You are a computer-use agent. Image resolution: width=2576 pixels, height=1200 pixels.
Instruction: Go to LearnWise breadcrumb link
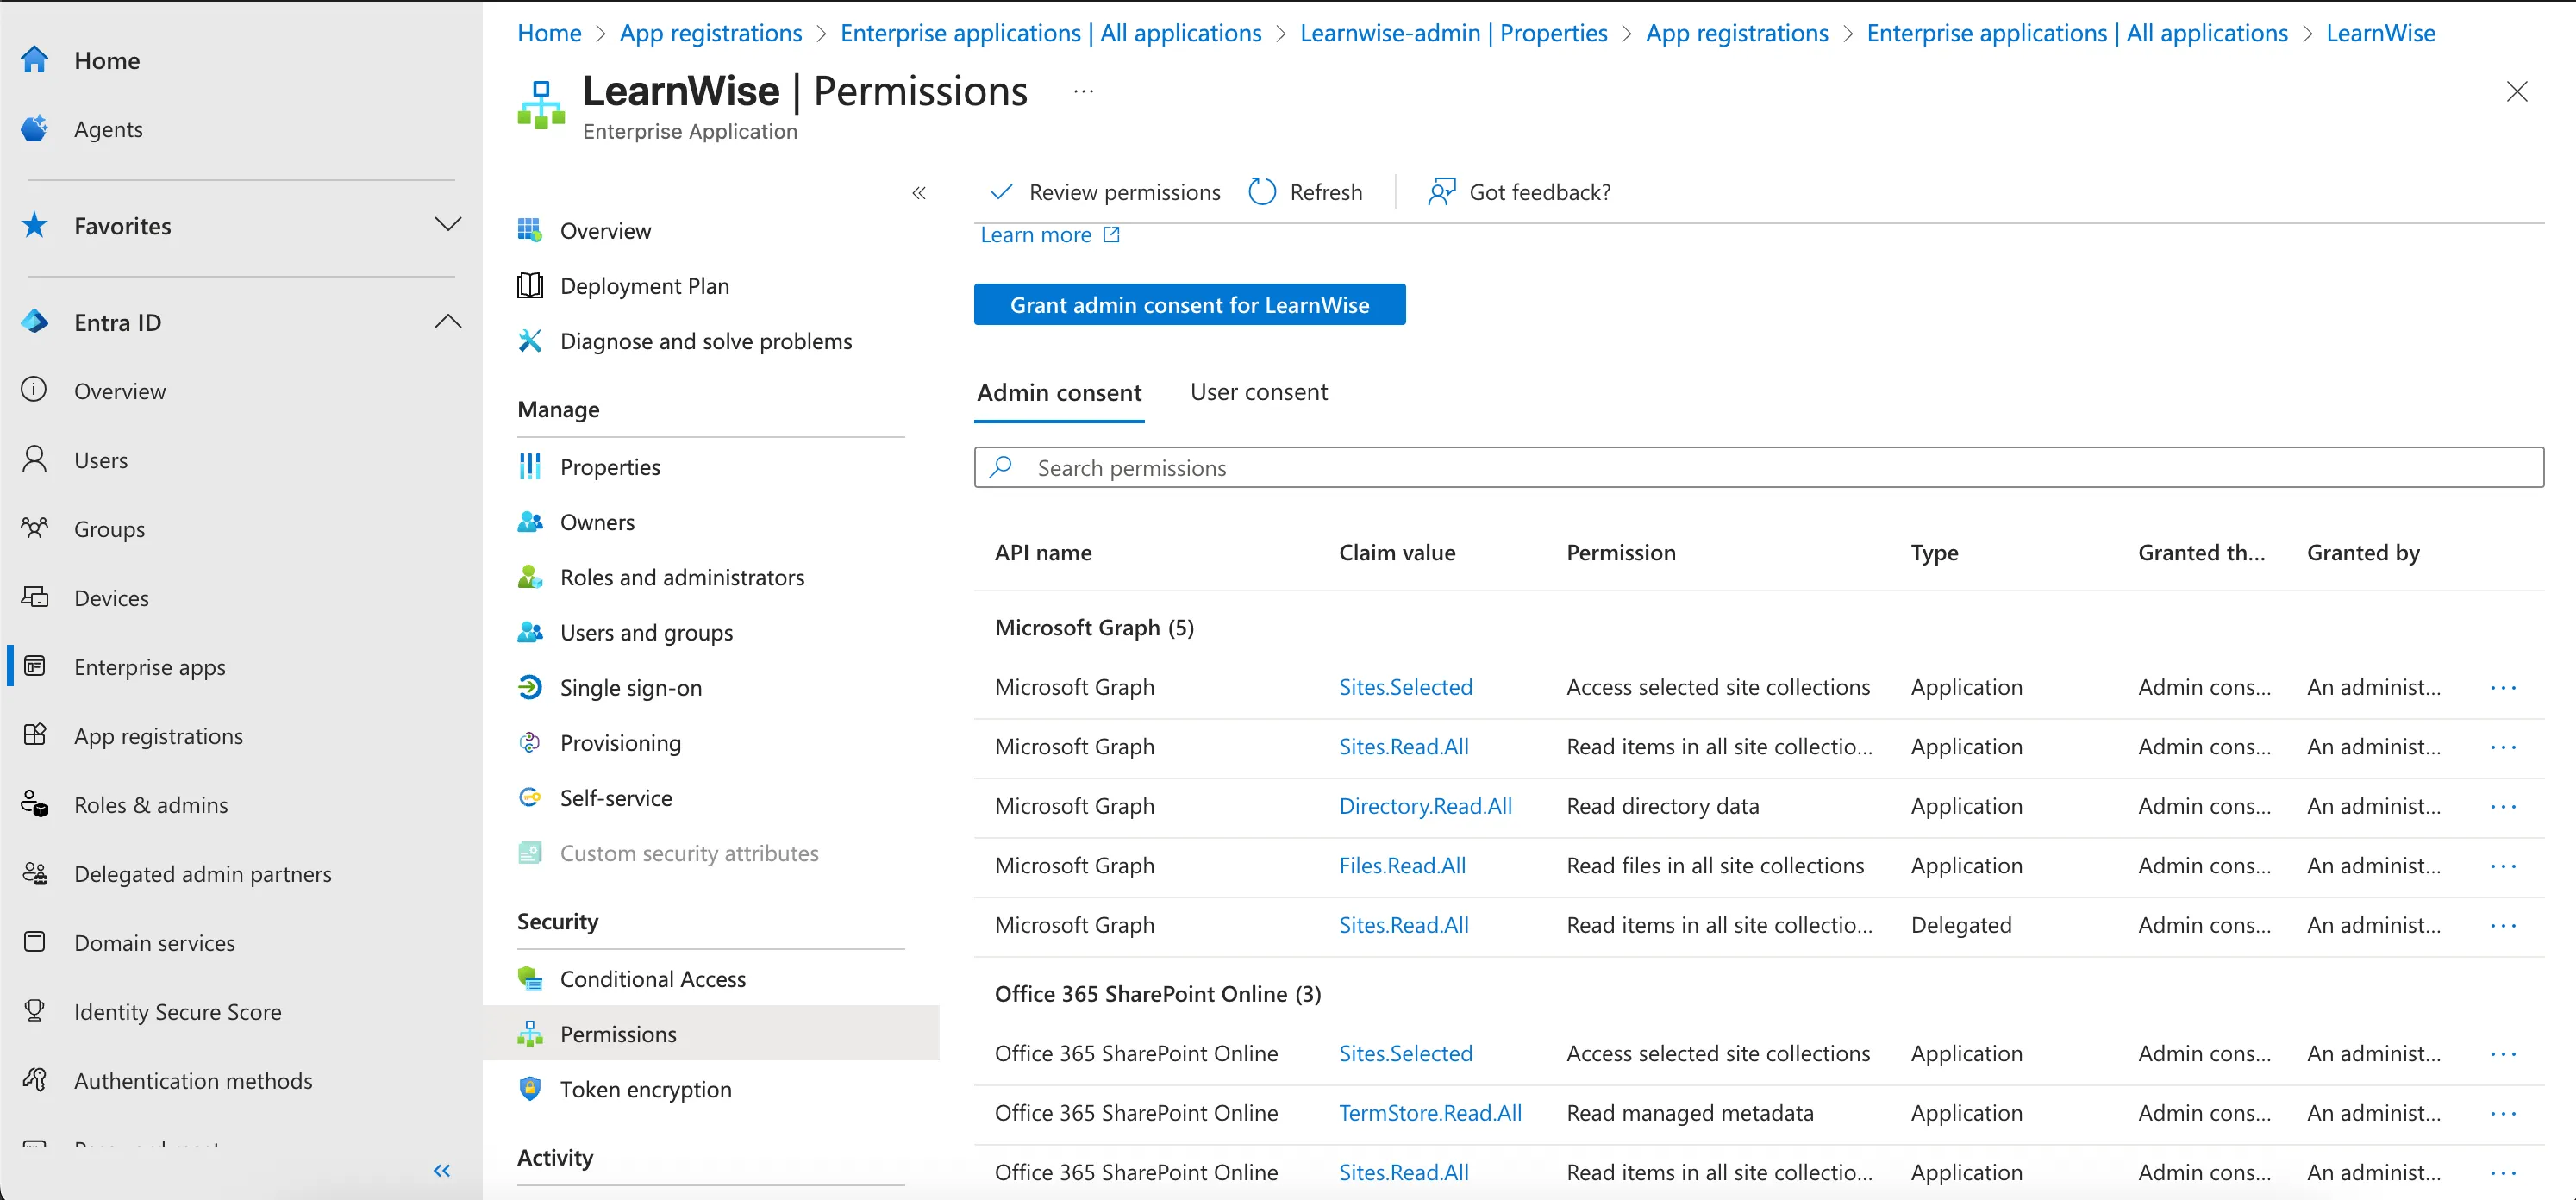pos(2380,33)
